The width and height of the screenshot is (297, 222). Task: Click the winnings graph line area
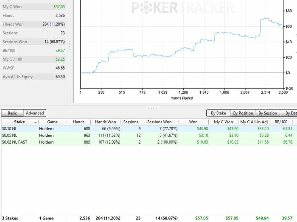(x=182, y=44)
